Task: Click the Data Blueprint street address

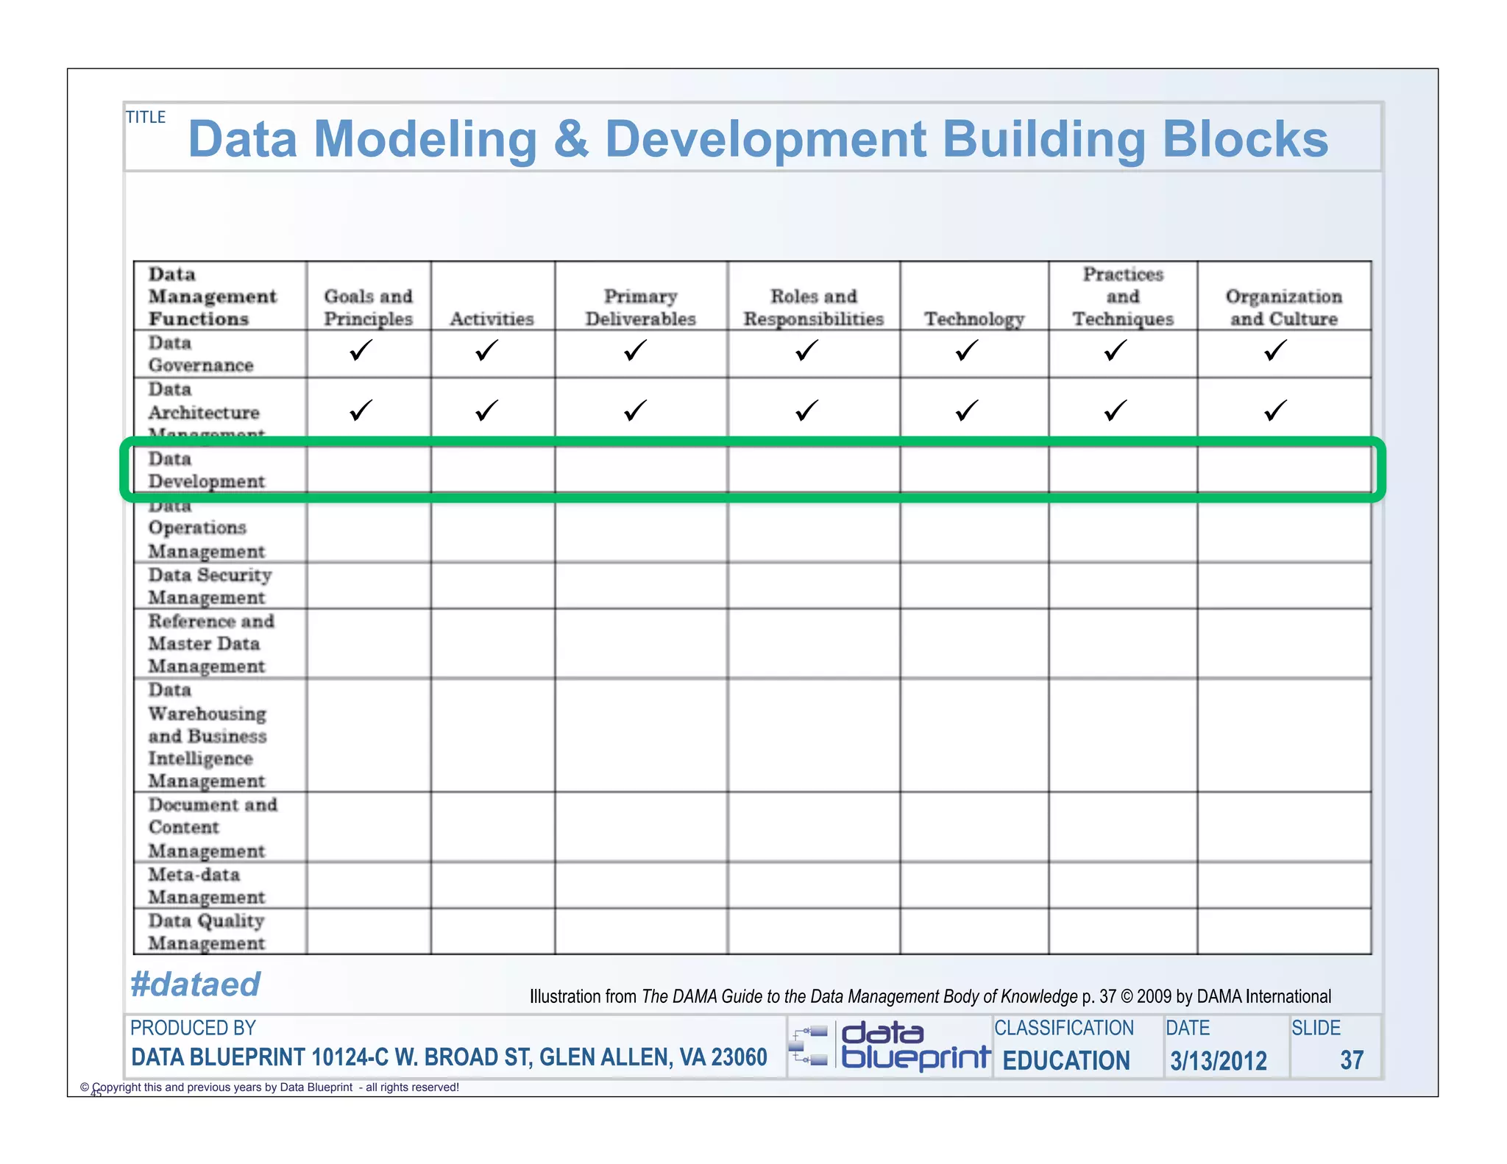Action: 449,1057
